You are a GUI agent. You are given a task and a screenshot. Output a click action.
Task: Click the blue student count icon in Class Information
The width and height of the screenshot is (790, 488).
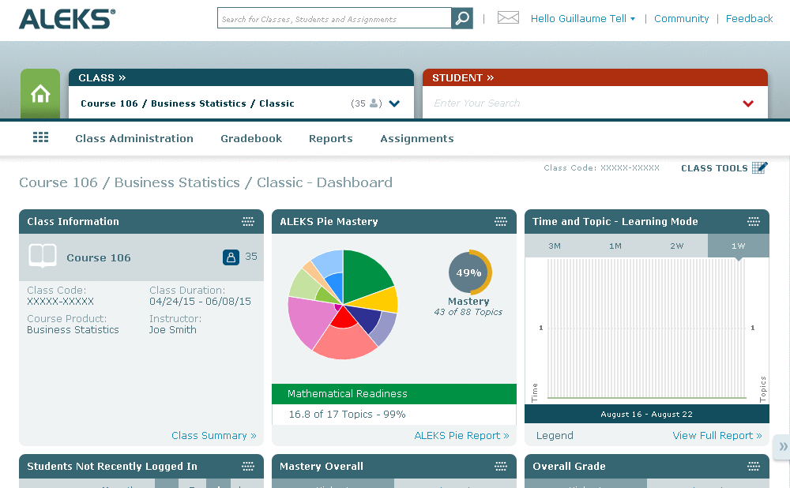coord(231,257)
